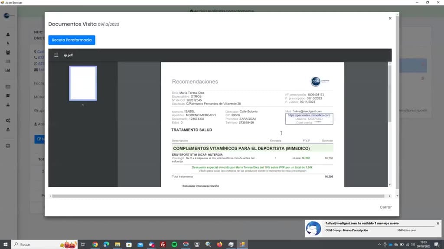This screenshot has width=444, height=249.
Task: Open Spotify from taskbar
Action: [174, 245]
